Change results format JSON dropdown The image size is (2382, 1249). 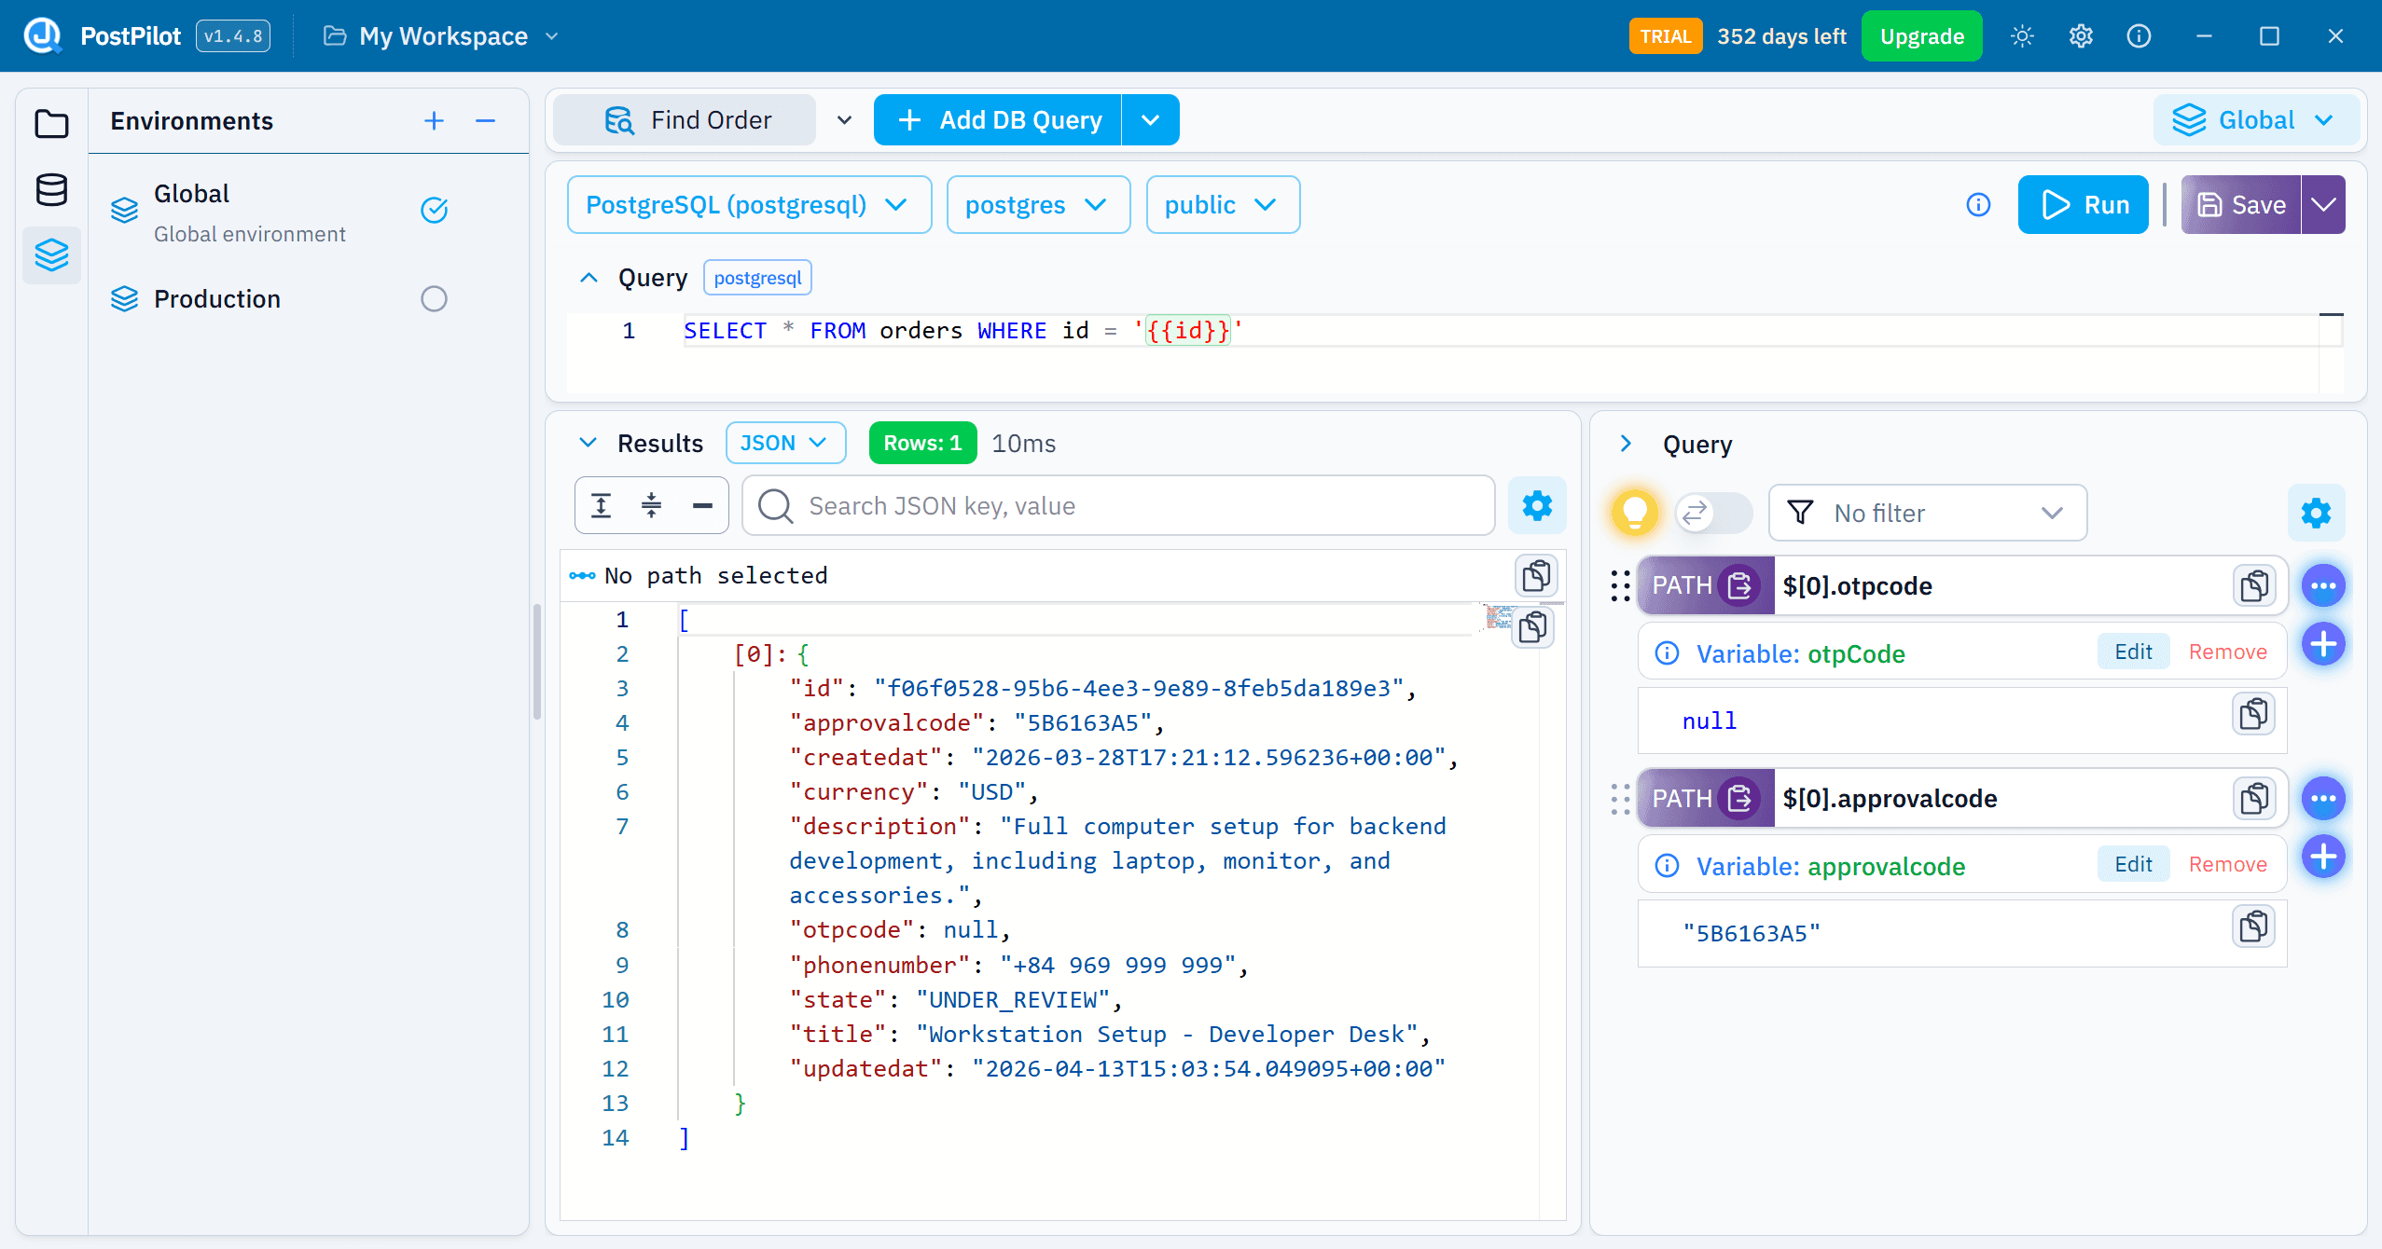coord(785,443)
